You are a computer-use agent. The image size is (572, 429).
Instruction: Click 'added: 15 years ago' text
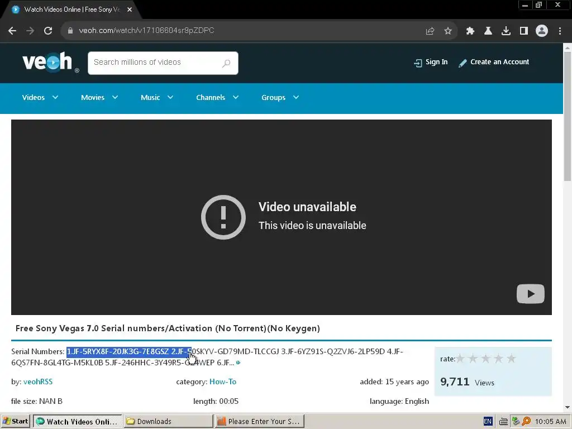pyautogui.click(x=394, y=382)
